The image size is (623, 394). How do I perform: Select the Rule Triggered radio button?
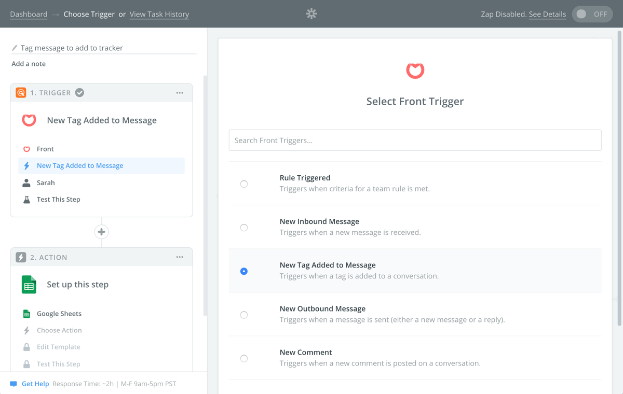(244, 184)
